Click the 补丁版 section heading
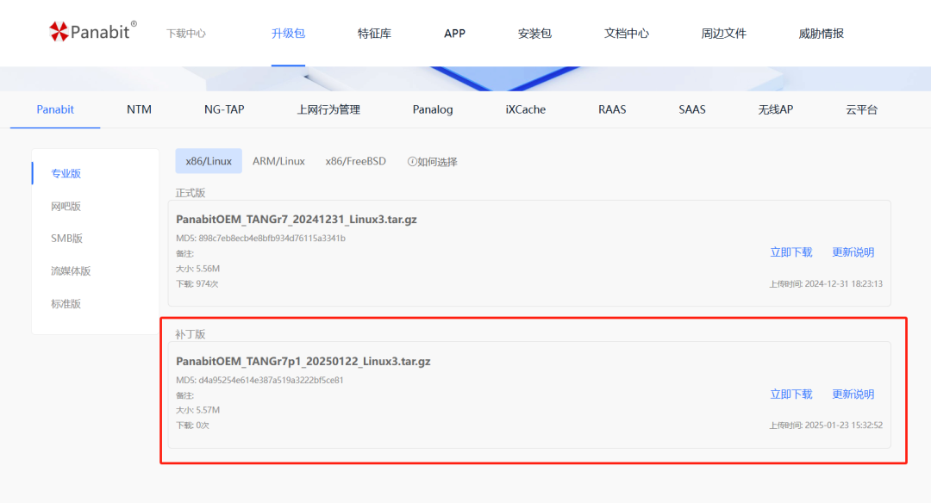The height and width of the screenshot is (503, 931). point(190,334)
